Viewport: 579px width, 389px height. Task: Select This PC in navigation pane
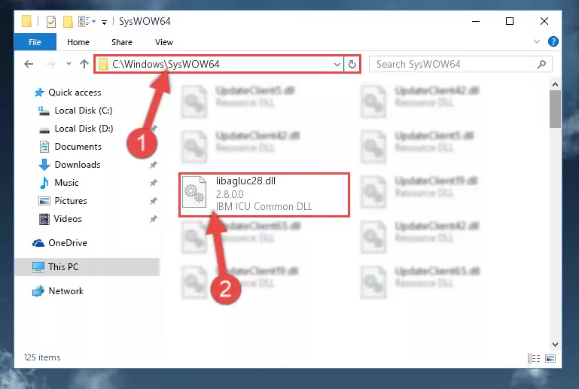87,267
